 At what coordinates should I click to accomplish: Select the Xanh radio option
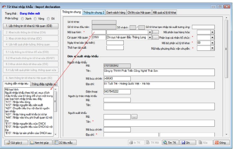23,18
